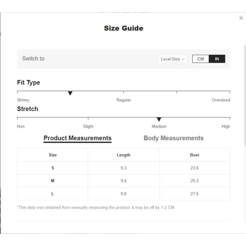Click the Stretch marker at Medium
This screenshot has height=246, width=246.
click(159, 119)
